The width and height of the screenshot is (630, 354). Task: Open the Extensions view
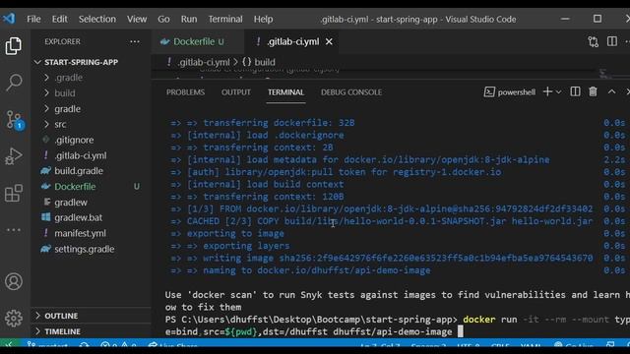pos(14,193)
